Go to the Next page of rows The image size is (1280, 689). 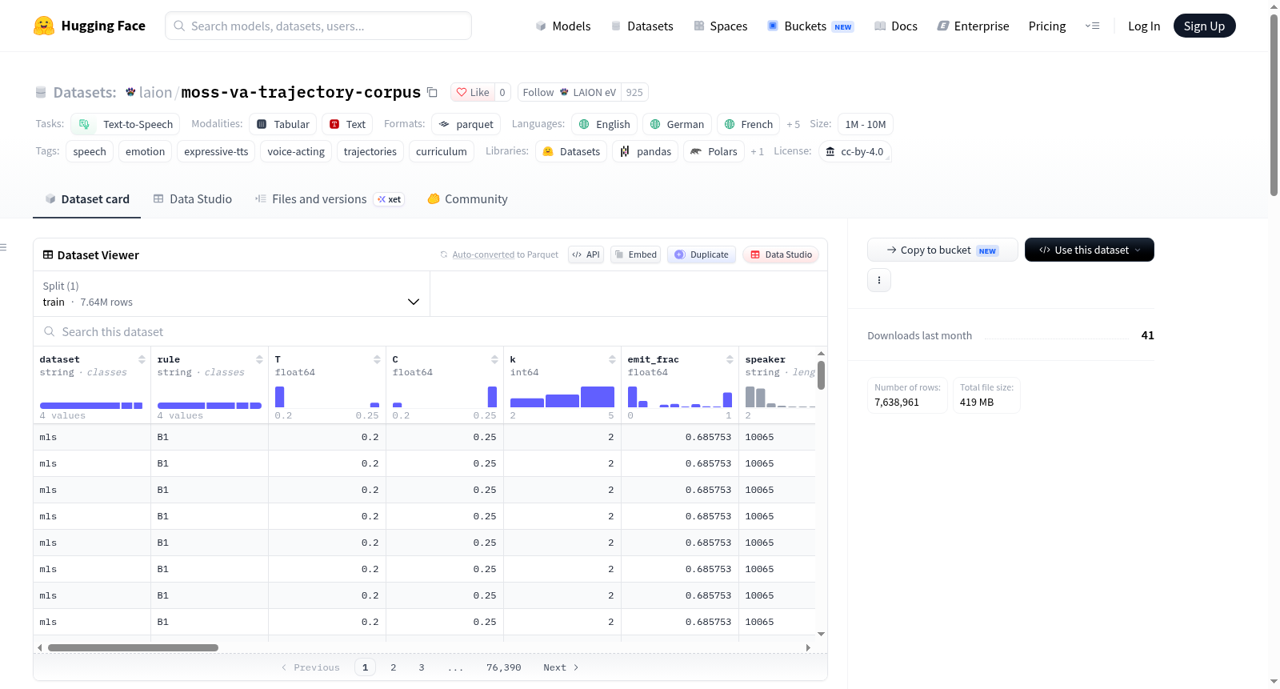(x=561, y=667)
